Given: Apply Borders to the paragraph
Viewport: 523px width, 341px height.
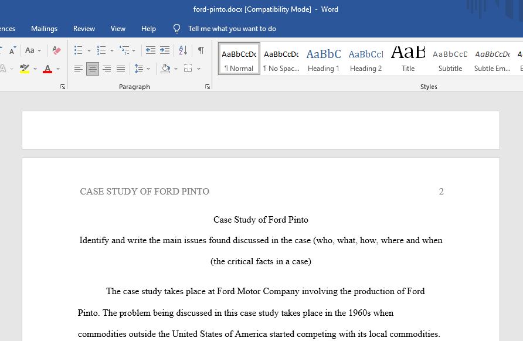Looking at the screenshot, I should 188,69.
